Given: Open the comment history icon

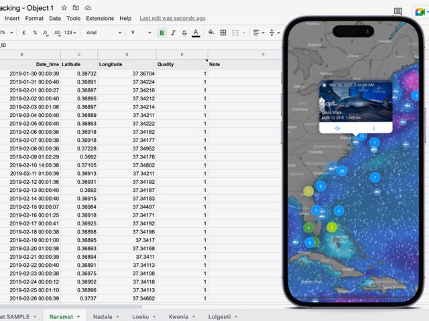Looking at the screenshot, I should (397, 11).
